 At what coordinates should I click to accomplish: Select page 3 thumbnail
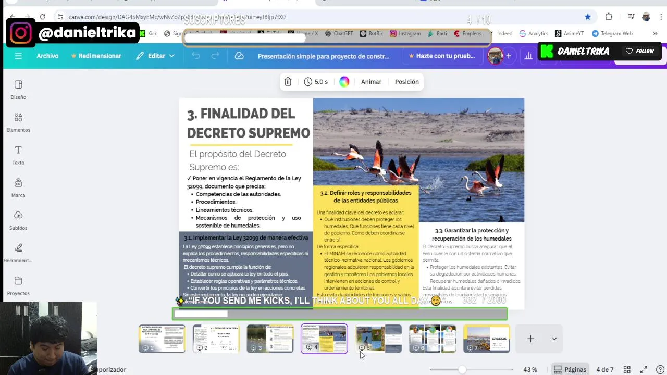(270, 339)
